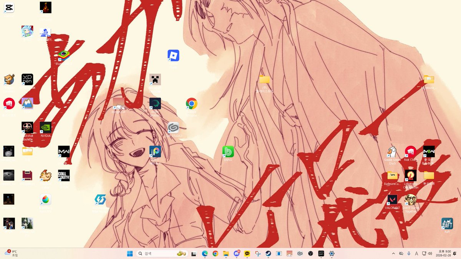Launch CLIP STUDIO from desktop
This screenshot has width=461, height=259.
coord(173,128)
